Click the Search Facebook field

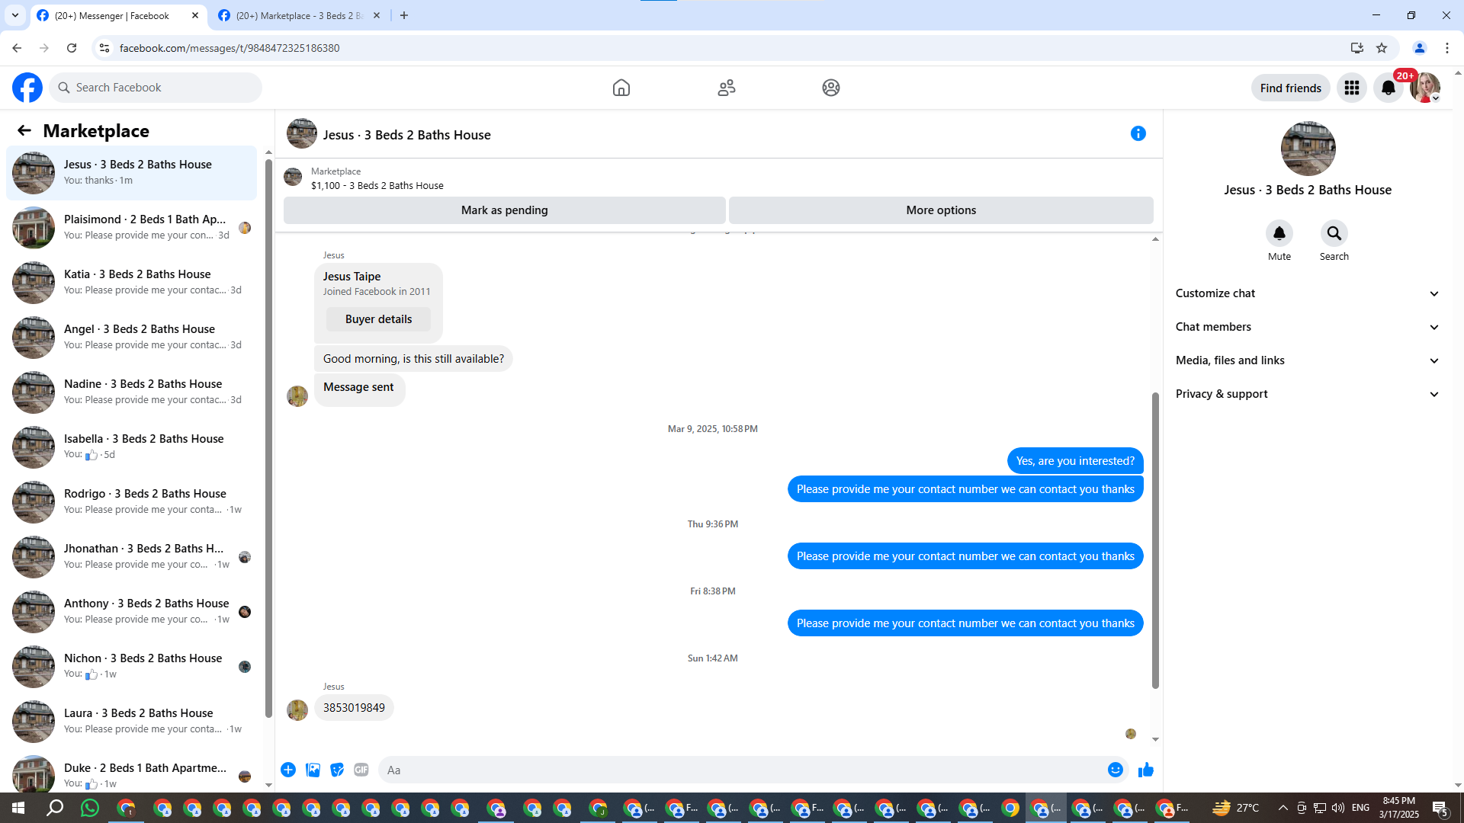[156, 88]
